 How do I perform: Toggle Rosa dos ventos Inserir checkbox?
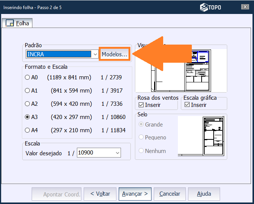click(x=141, y=105)
